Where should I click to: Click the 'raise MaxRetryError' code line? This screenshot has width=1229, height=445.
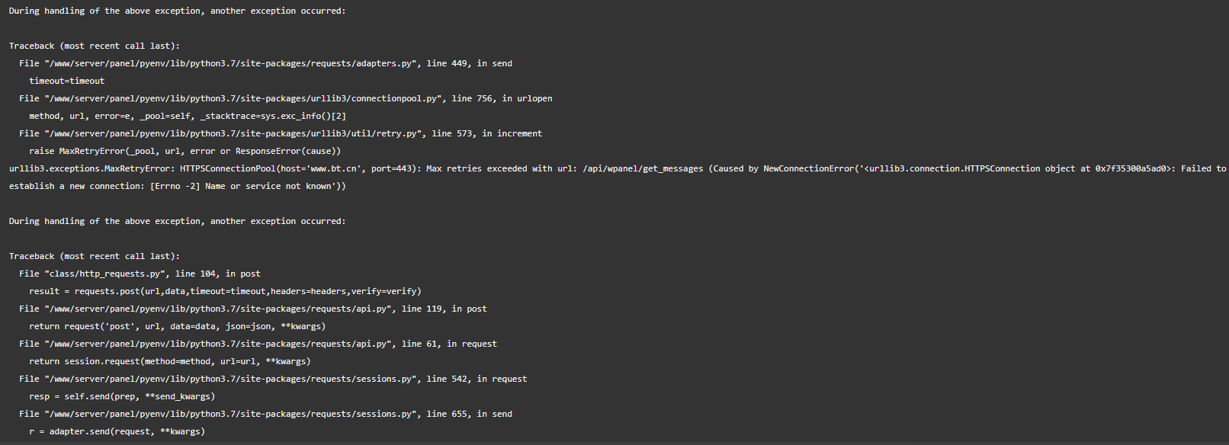(x=185, y=151)
